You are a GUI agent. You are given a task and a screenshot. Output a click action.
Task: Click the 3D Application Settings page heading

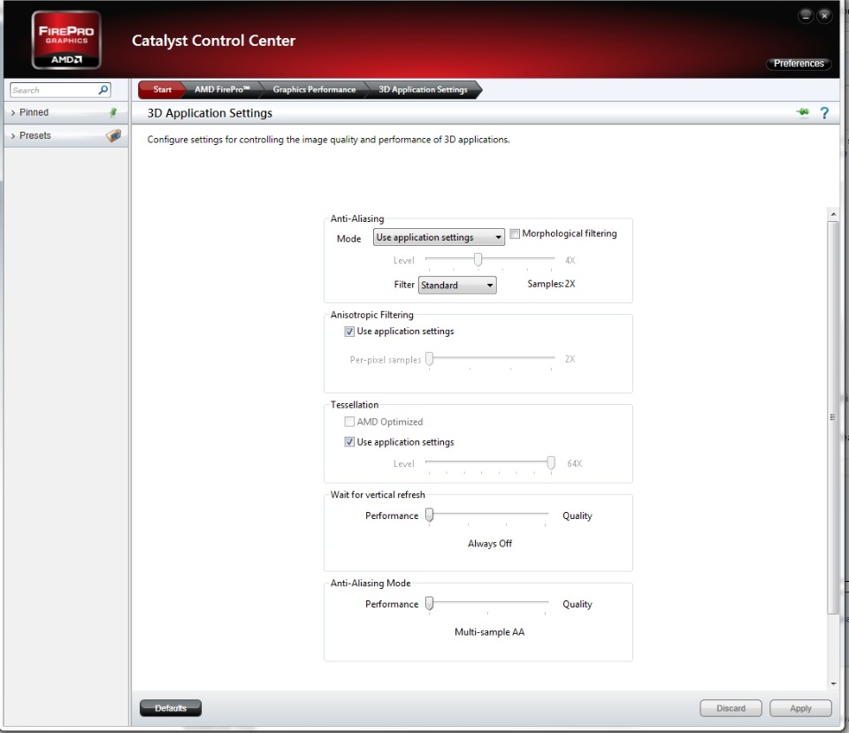[x=210, y=112]
